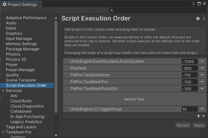The height and width of the screenshot is (138, 208).
Task: Grab the drag handle of Playfield row
Action: click(x=66, y=68)
